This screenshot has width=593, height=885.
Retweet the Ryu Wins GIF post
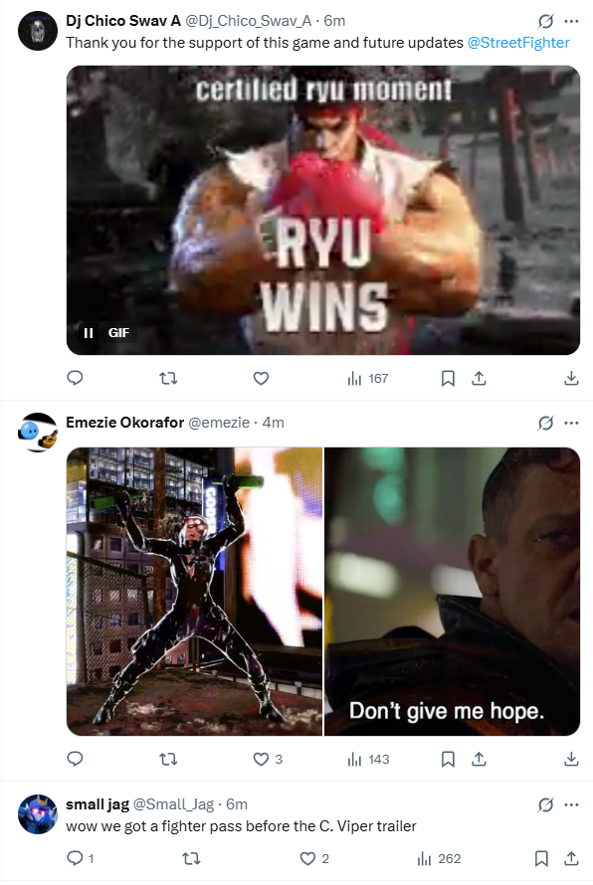(168, 378)
